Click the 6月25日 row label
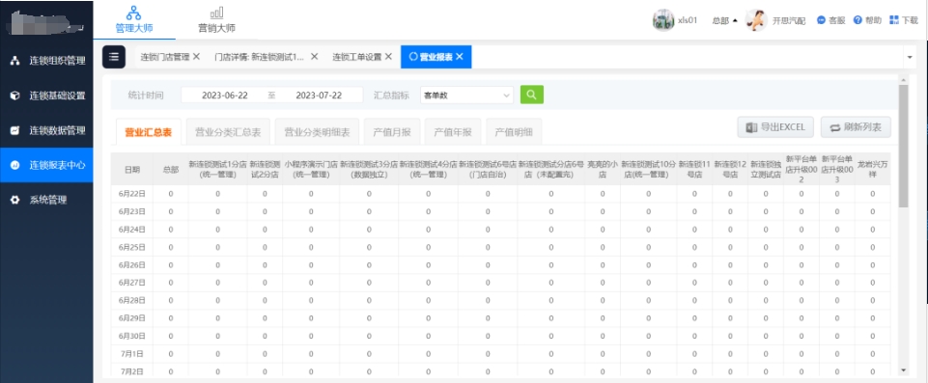 pos(132,247)
